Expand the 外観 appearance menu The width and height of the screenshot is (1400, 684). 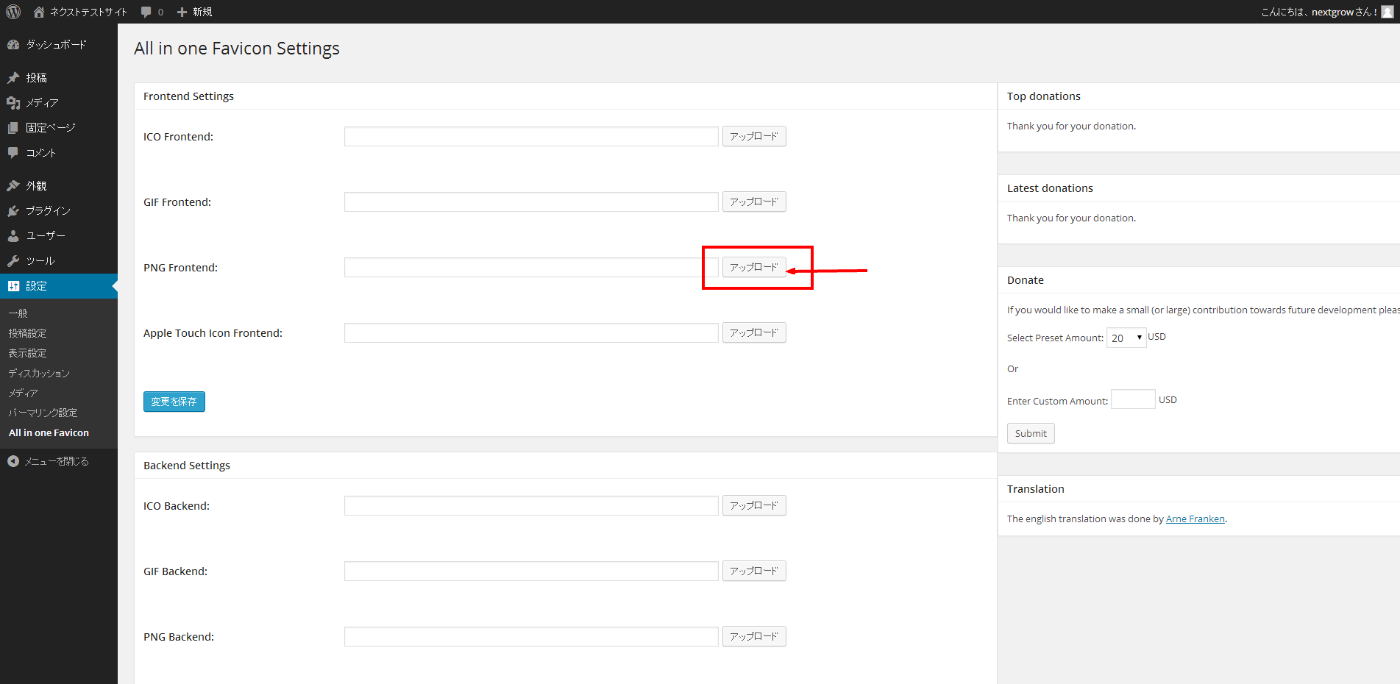pos(36,186)
